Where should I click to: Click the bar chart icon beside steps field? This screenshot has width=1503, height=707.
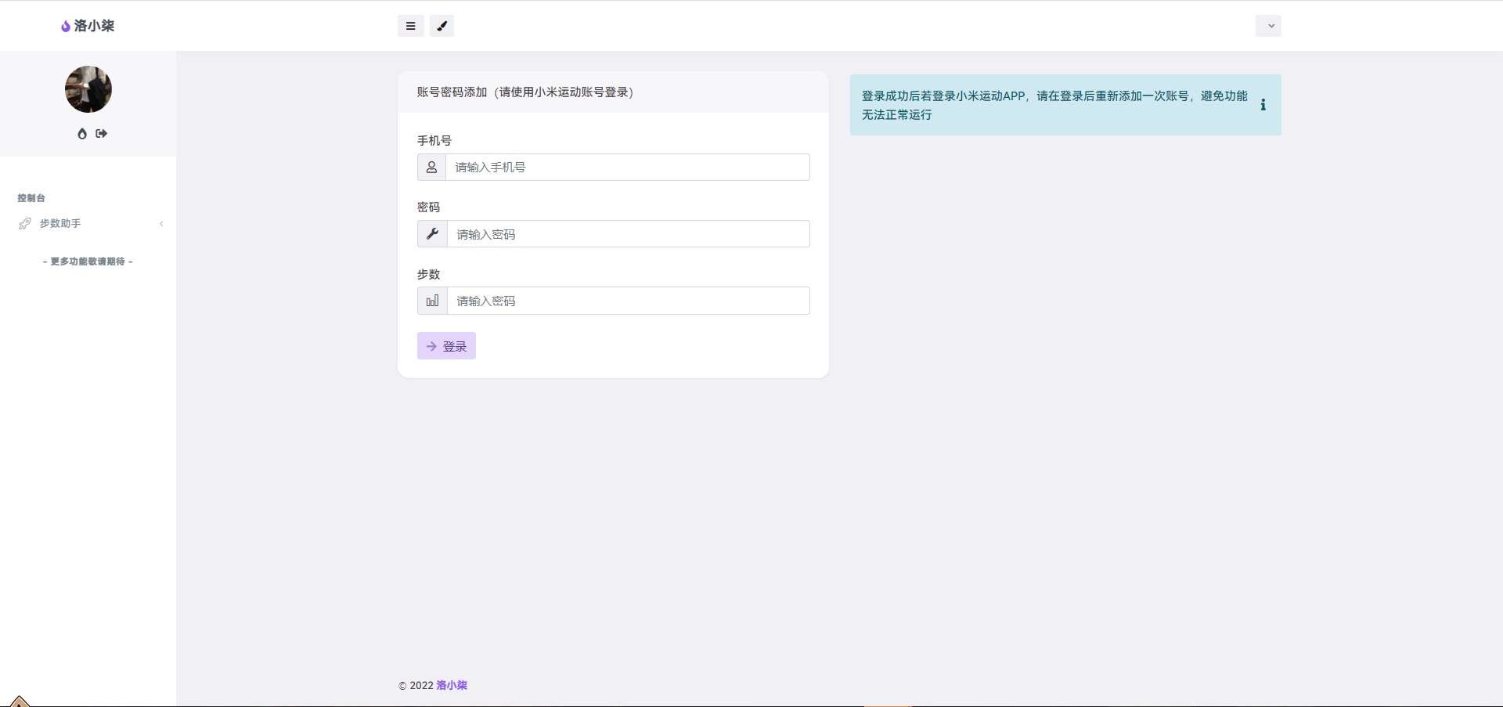[x=432, y=301]
